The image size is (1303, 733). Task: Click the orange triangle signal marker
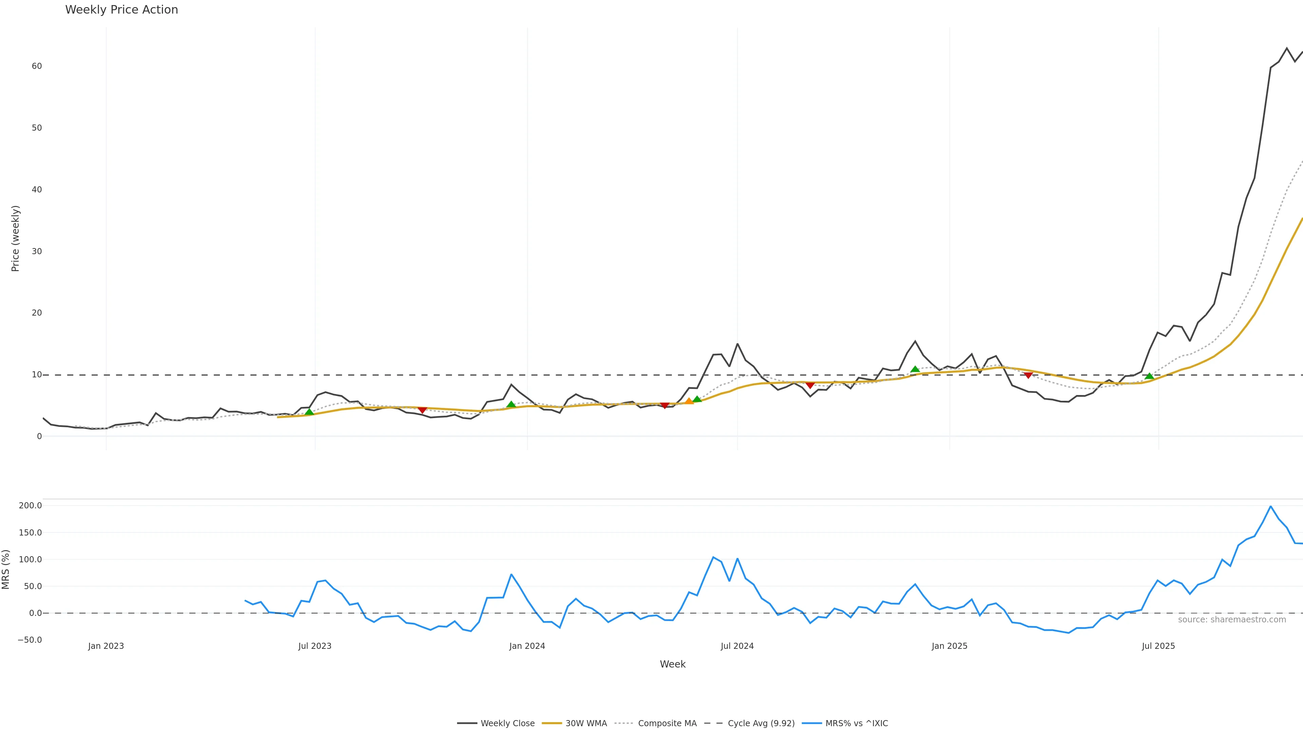[688, 401]
